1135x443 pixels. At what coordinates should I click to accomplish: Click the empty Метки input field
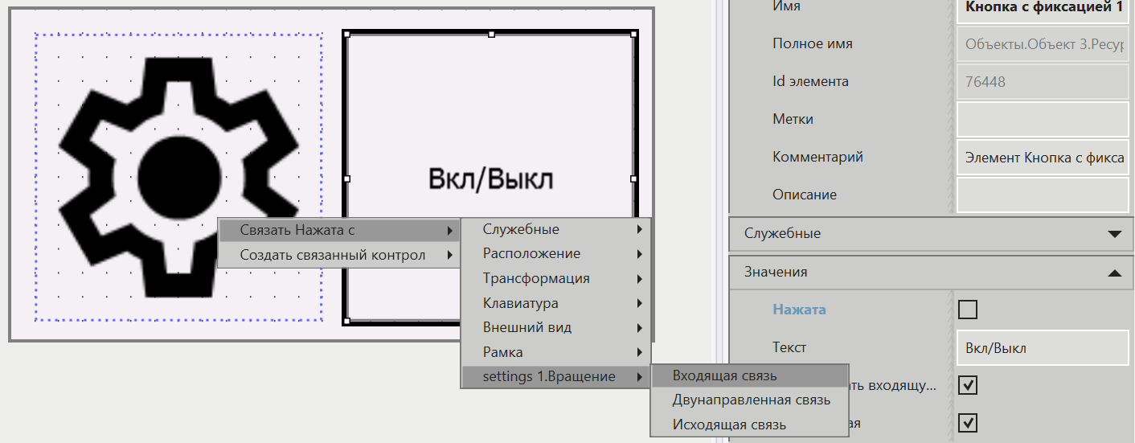tap(1042, 120)
